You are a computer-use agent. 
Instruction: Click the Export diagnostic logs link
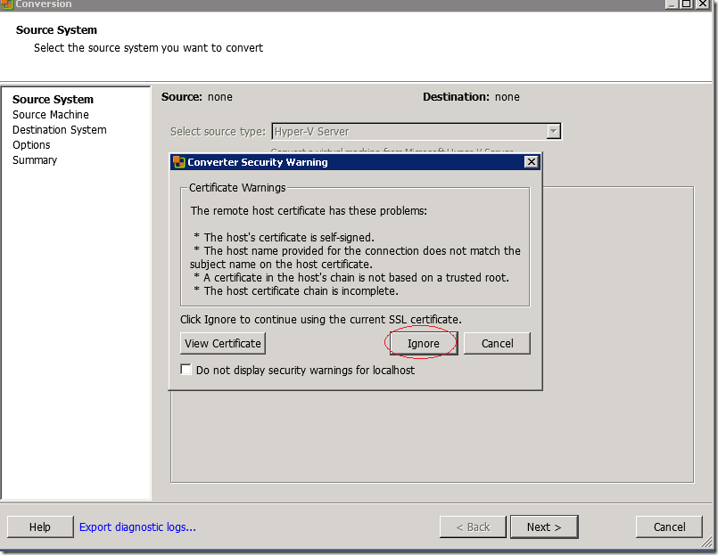(x=137, y=526)
